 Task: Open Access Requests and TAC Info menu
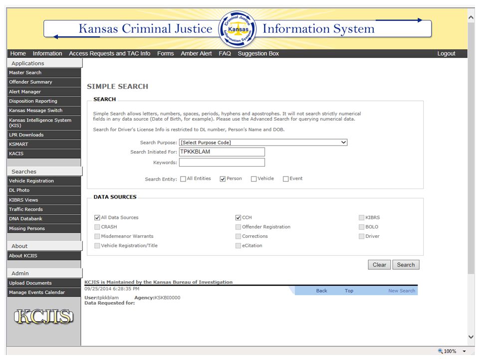[110, 53]
